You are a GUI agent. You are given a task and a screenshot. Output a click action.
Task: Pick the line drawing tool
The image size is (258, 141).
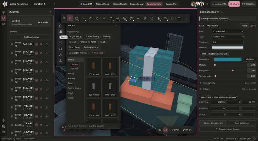(x=84, y=18)
